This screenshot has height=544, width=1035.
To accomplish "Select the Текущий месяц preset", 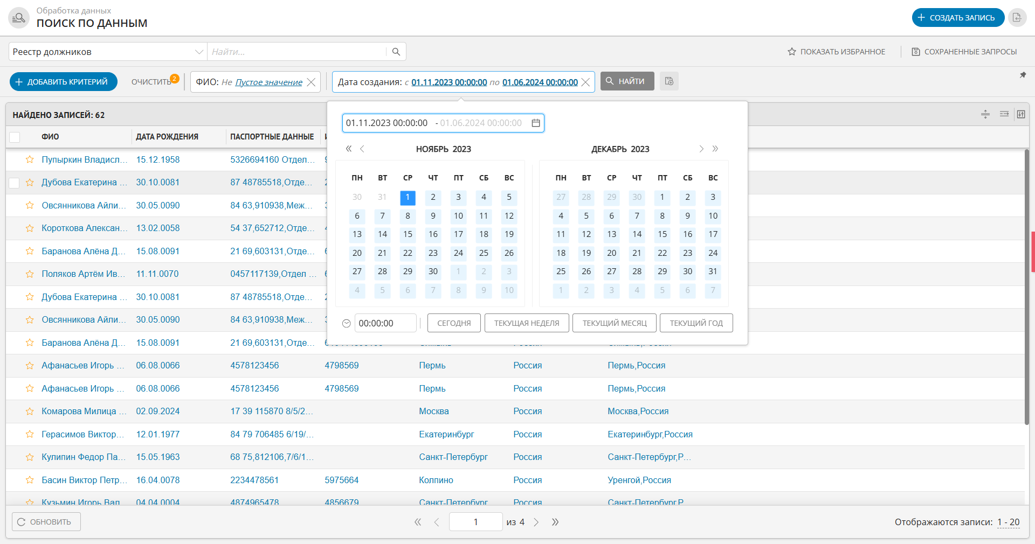I will [x=614, y=323].
